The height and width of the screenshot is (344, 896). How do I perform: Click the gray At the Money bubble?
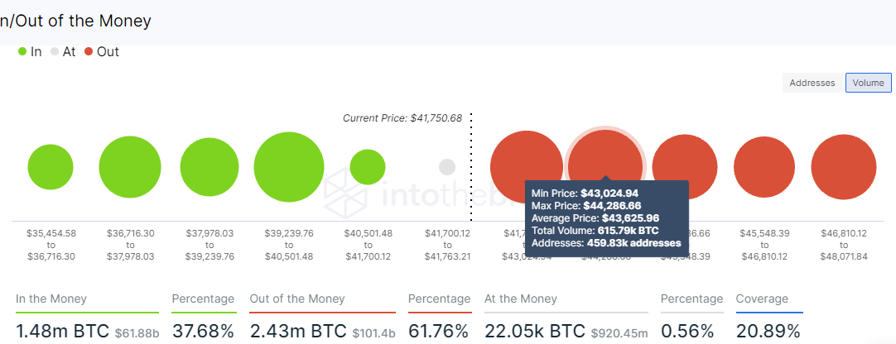point(447,167)
